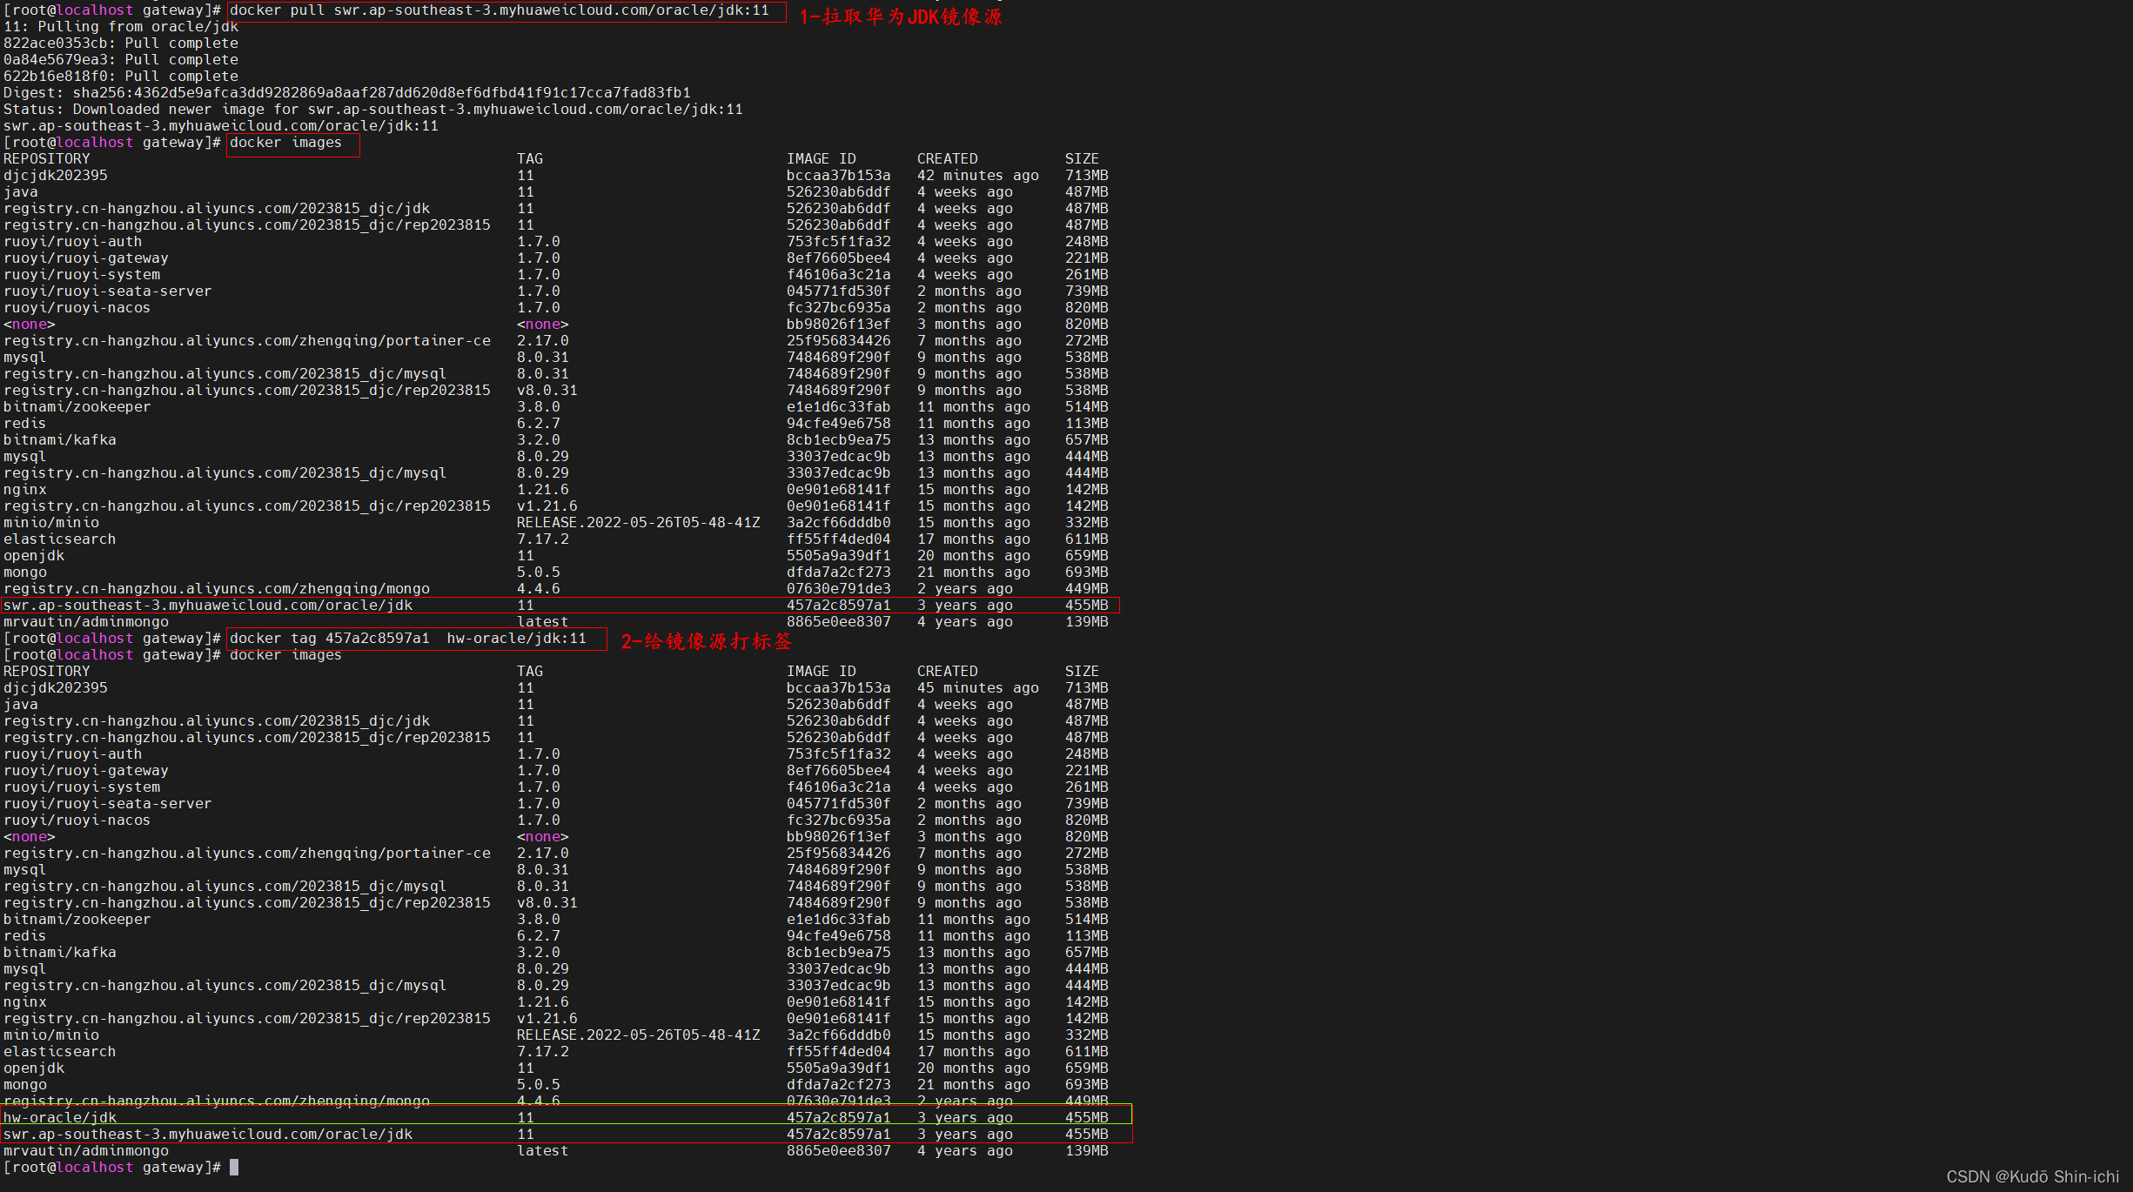This screenshot has height=1192, width=2133.
Task: Click the second 'docker images' command after tagging
Action: (286, 655)
